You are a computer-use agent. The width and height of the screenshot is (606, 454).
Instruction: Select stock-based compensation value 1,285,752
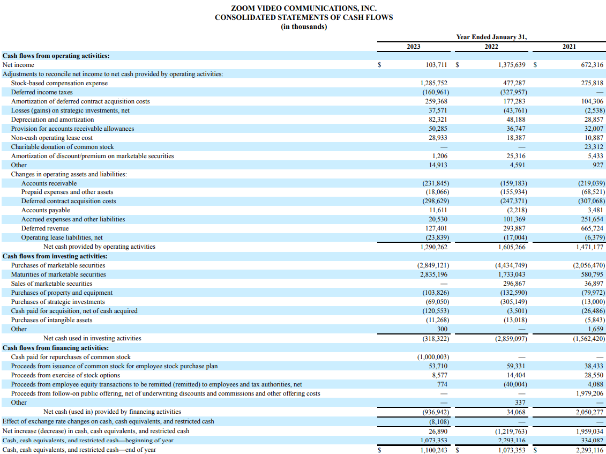click(435, 83)
